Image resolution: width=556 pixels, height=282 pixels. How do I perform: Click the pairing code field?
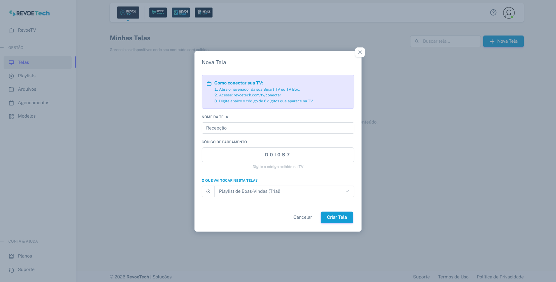pos(278,155)
